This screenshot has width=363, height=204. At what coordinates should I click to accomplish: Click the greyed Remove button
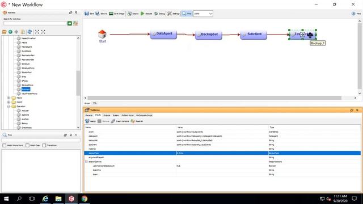103,121
